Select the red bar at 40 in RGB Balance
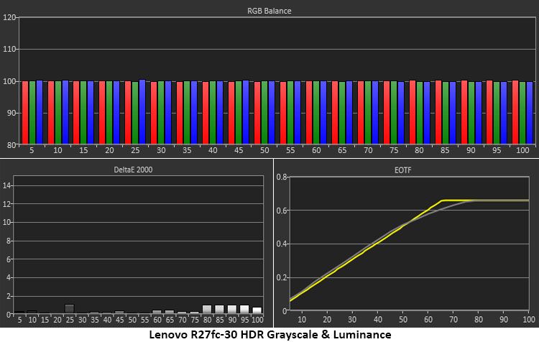This screenshot has width=539, height=342. pyautogui.click(x=206, y=113)
